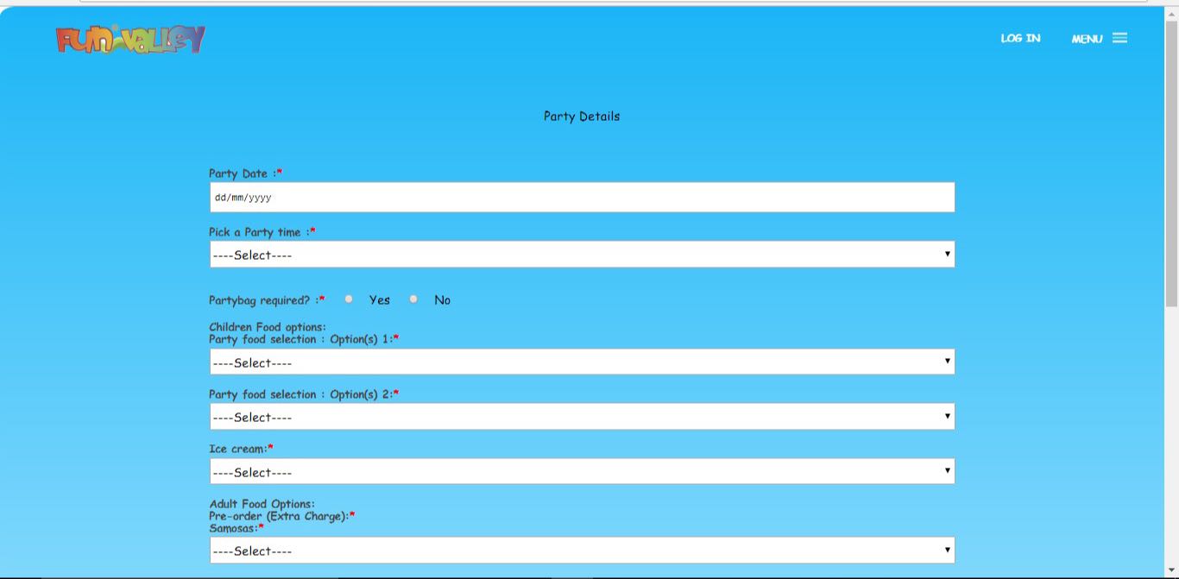Click the Party Details heading
This screenshot has height=579, width=1179.
582,116
